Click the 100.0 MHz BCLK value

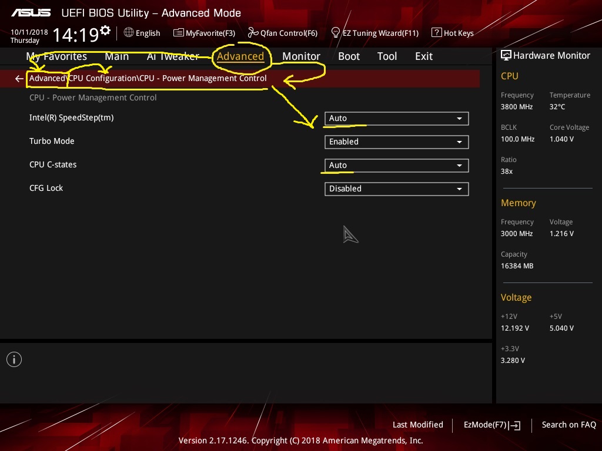[517, 139]
